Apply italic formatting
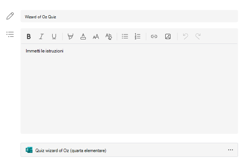Screen dimensions: 244x161 [41, 36]
